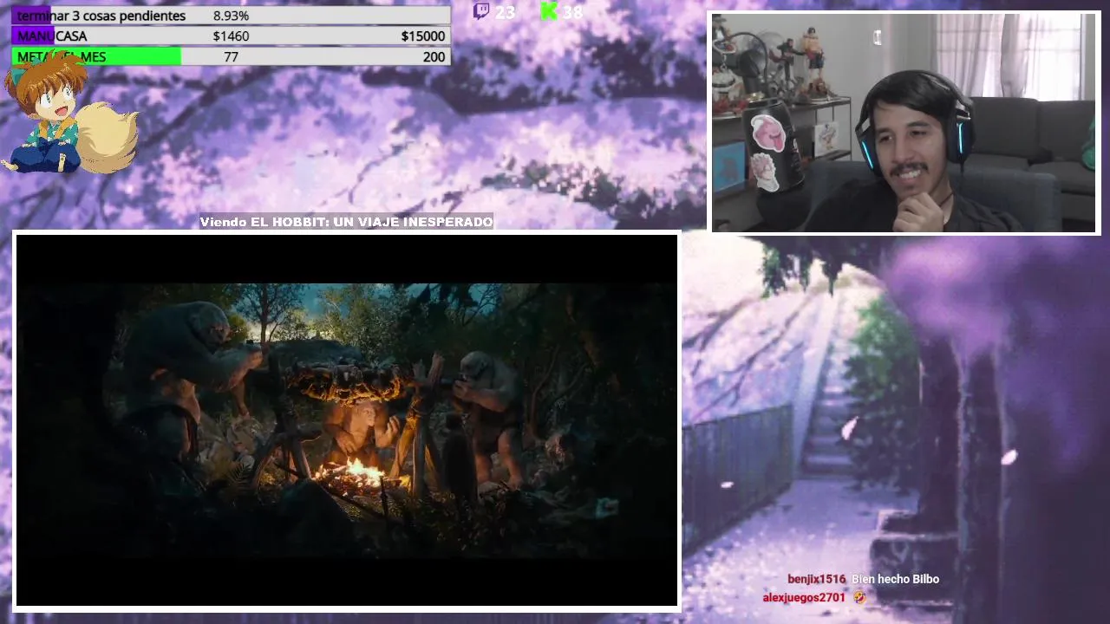Click the green META DEL MES progress bar
The height and width of the screenshot is (624, 1110).
coord(231,57)
